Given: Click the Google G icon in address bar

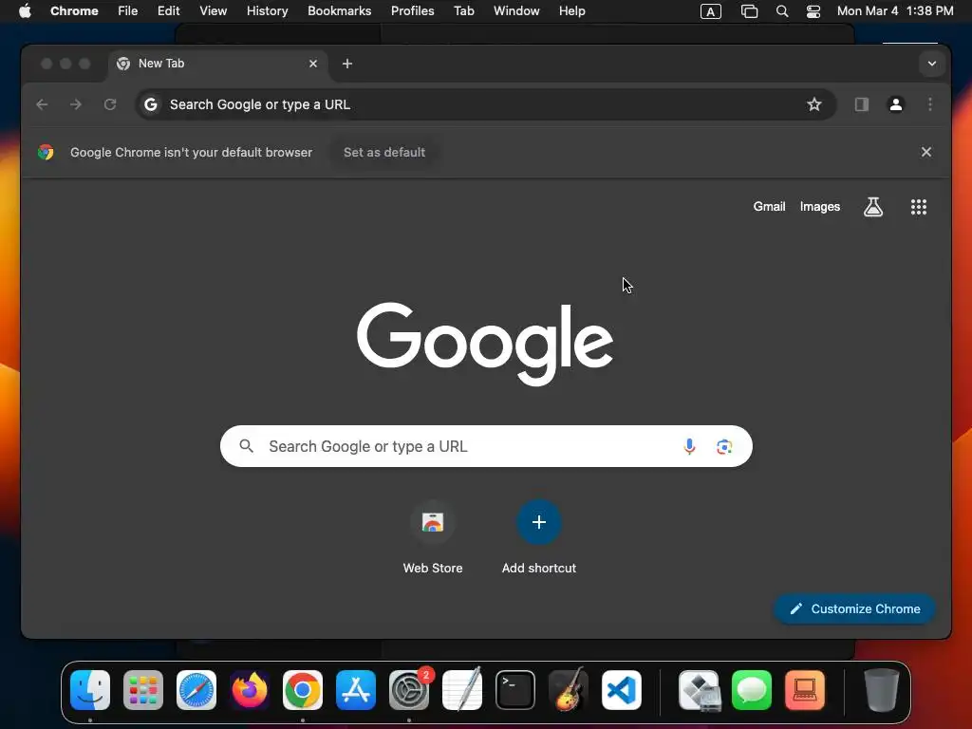Looking at the screenshot, I should tap(151, 104).
